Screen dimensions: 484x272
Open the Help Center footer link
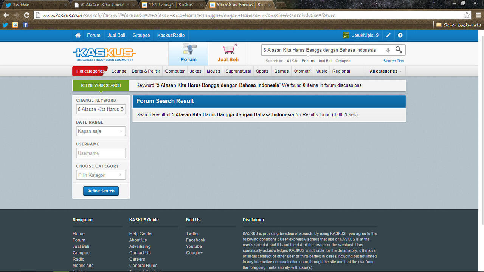(141, 234)
